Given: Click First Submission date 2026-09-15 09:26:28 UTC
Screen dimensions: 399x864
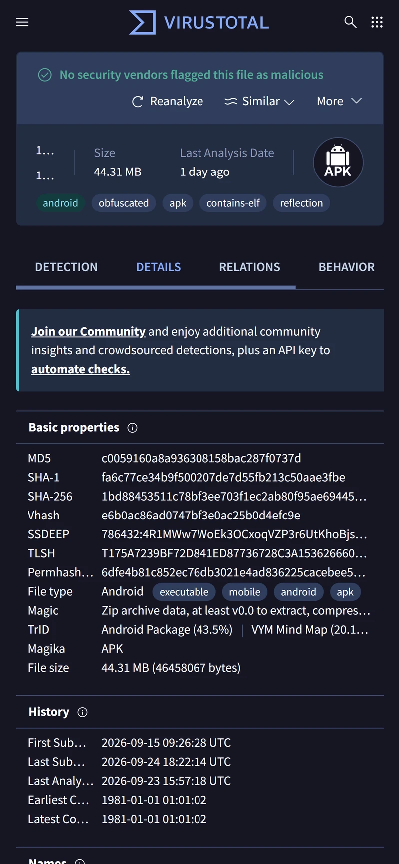Looking at the screenshot, I should click(x=166, y=743).
